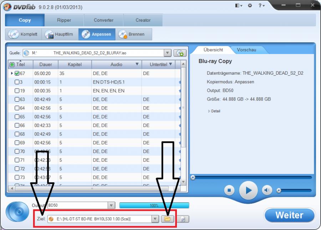Check the title 72 checkbox
The width and height of the screenshot is (321, 230).
pos(17,169)
